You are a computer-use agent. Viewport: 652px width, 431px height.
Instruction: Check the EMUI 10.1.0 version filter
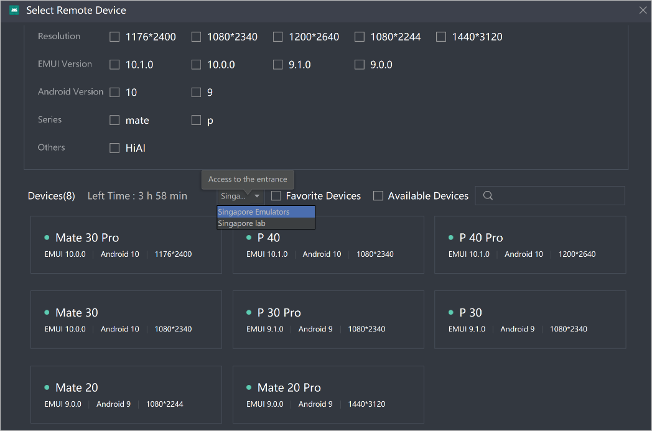pos(114,64)
